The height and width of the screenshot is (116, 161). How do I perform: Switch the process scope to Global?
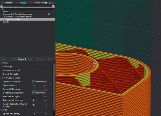(x=17, y=3)
